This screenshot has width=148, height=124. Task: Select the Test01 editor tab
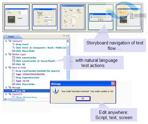click(11, 37)
